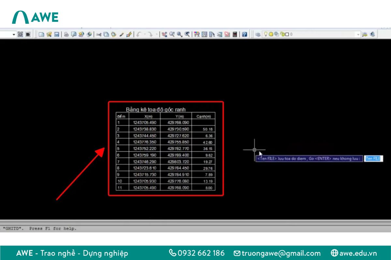Open a file with the Open icon
Screen dimensions: 391x260
click(x=49, y=34)
